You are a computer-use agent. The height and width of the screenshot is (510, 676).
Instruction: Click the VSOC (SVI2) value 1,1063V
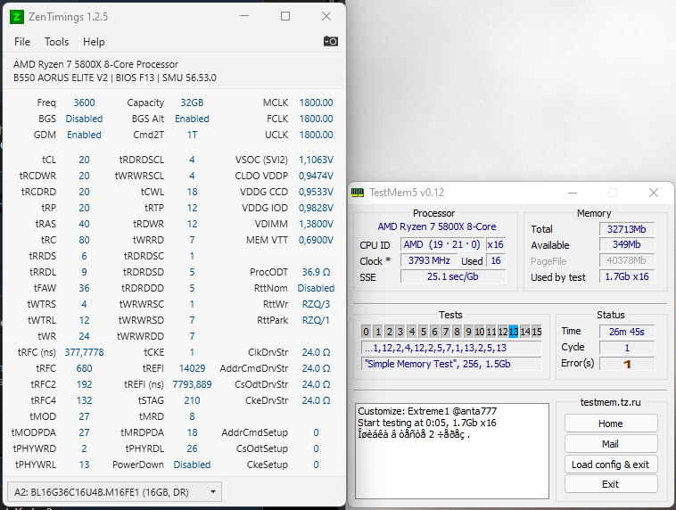tap(316, 160)
